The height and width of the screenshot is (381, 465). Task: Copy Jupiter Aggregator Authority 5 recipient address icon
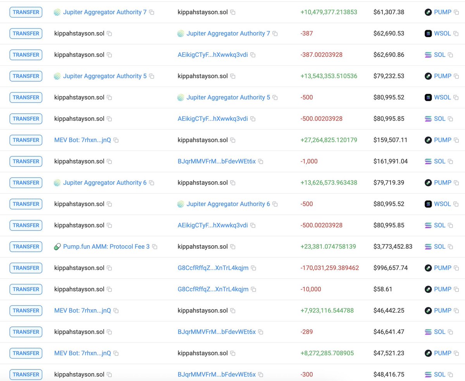pyautogui.click(x=275, y=97)
